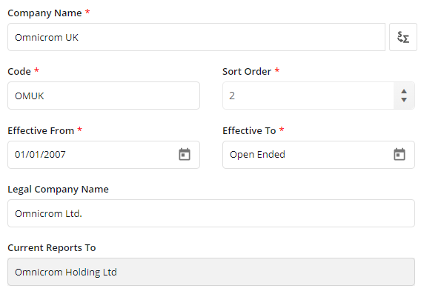Click the Legal Company Name label
421x294 pixels.
[58, 190]
